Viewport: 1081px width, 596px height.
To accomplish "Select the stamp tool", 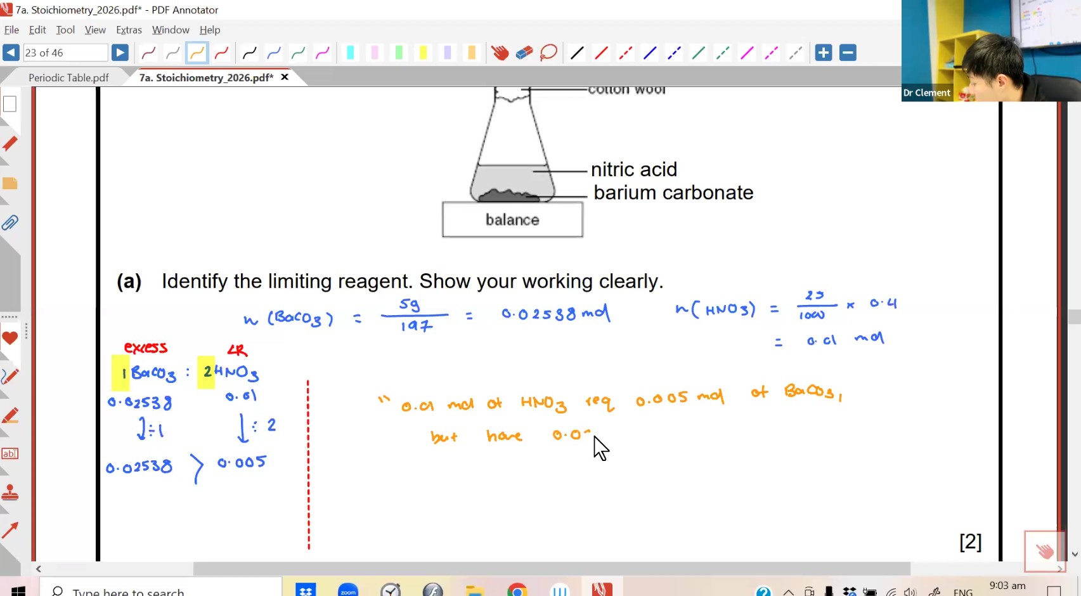I will 10,493.
